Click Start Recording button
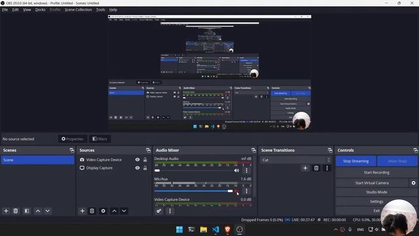This screenshot has width=419, height=236. point(376,172)
